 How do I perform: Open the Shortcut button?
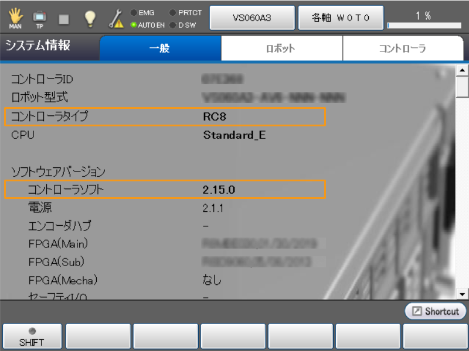click(x=436, y=311)
